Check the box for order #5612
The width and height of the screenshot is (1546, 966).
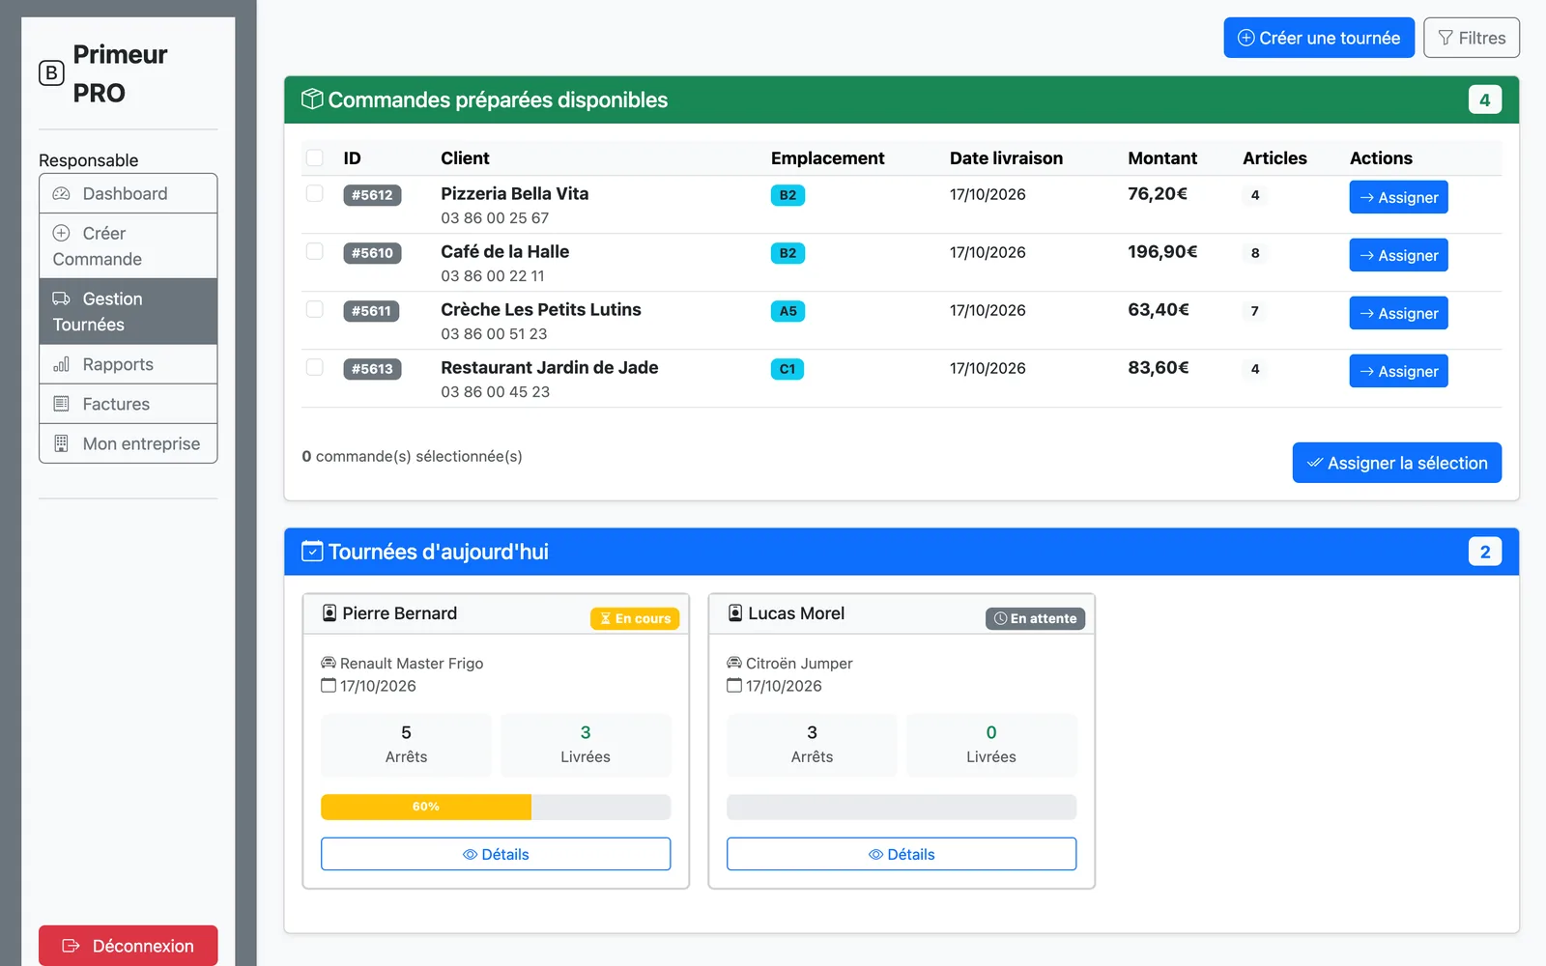pos(315,193)
